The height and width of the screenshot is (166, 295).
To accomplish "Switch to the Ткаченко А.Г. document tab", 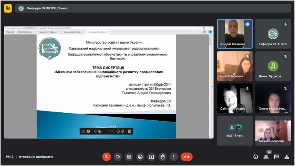I will [97, 32].
